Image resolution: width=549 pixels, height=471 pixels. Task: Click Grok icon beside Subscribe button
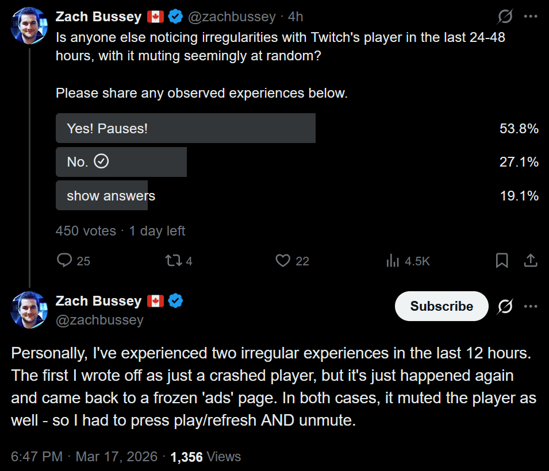coord(505,306)
